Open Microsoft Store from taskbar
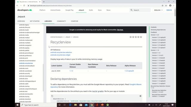This screenshot has width=191, height=107. [81, 105]
